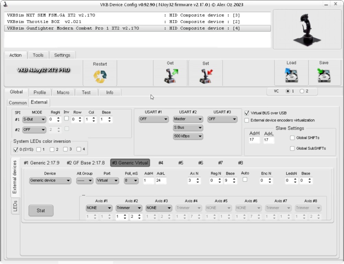Click the Enc N stepper arrows
This screenshot has height=264, width=344.
pos(270,181)
